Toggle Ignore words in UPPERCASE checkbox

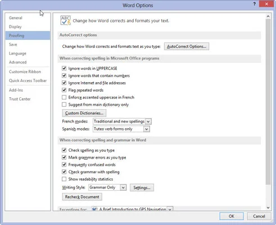pos(64,68)
